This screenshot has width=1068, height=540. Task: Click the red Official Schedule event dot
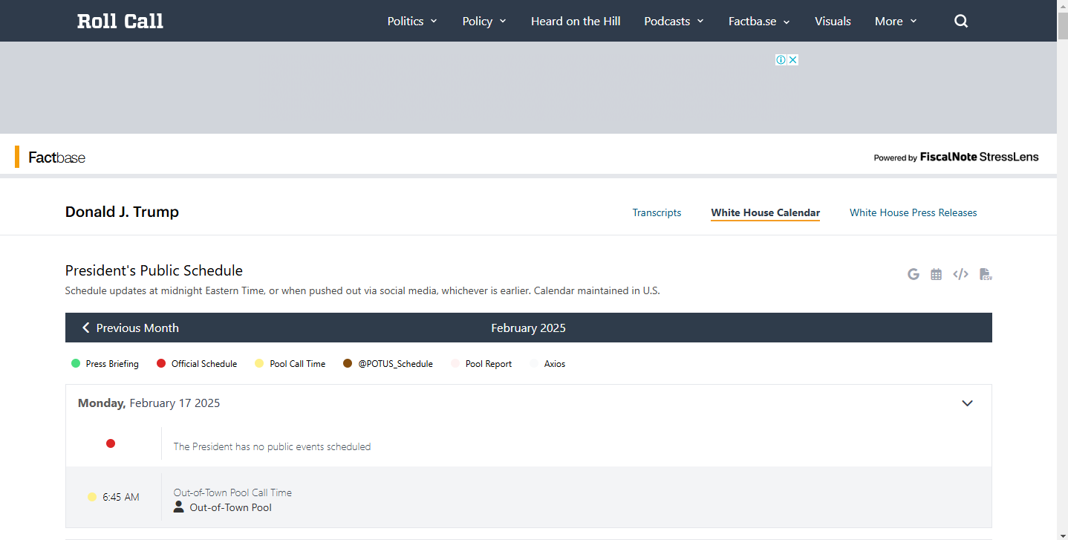[x=111, y=443]
